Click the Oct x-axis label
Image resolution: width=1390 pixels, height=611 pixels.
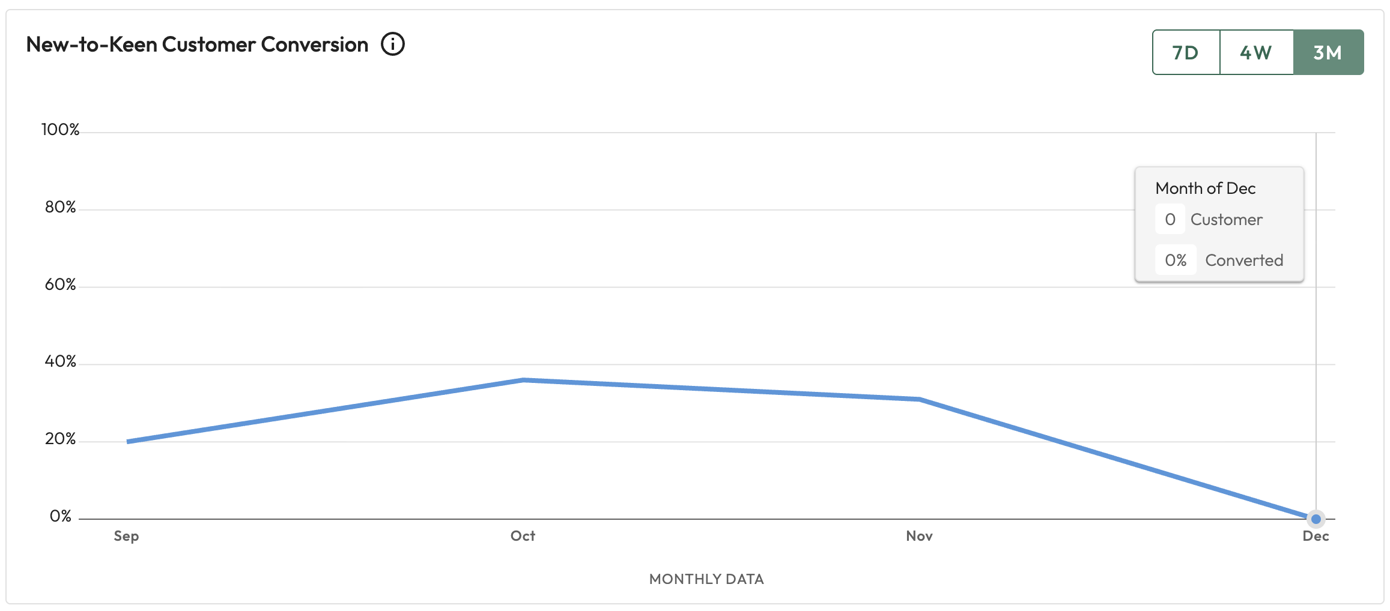click(x=523, y=536)
